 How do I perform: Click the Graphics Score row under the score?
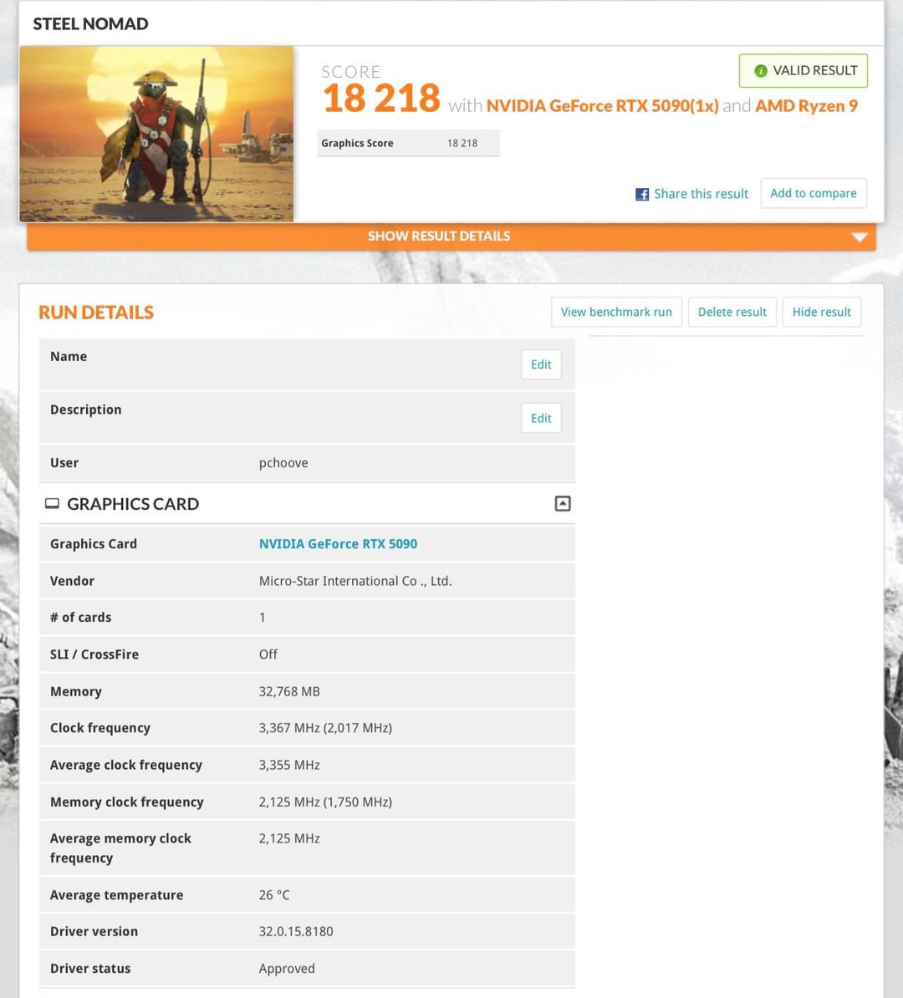click(408, 143)
